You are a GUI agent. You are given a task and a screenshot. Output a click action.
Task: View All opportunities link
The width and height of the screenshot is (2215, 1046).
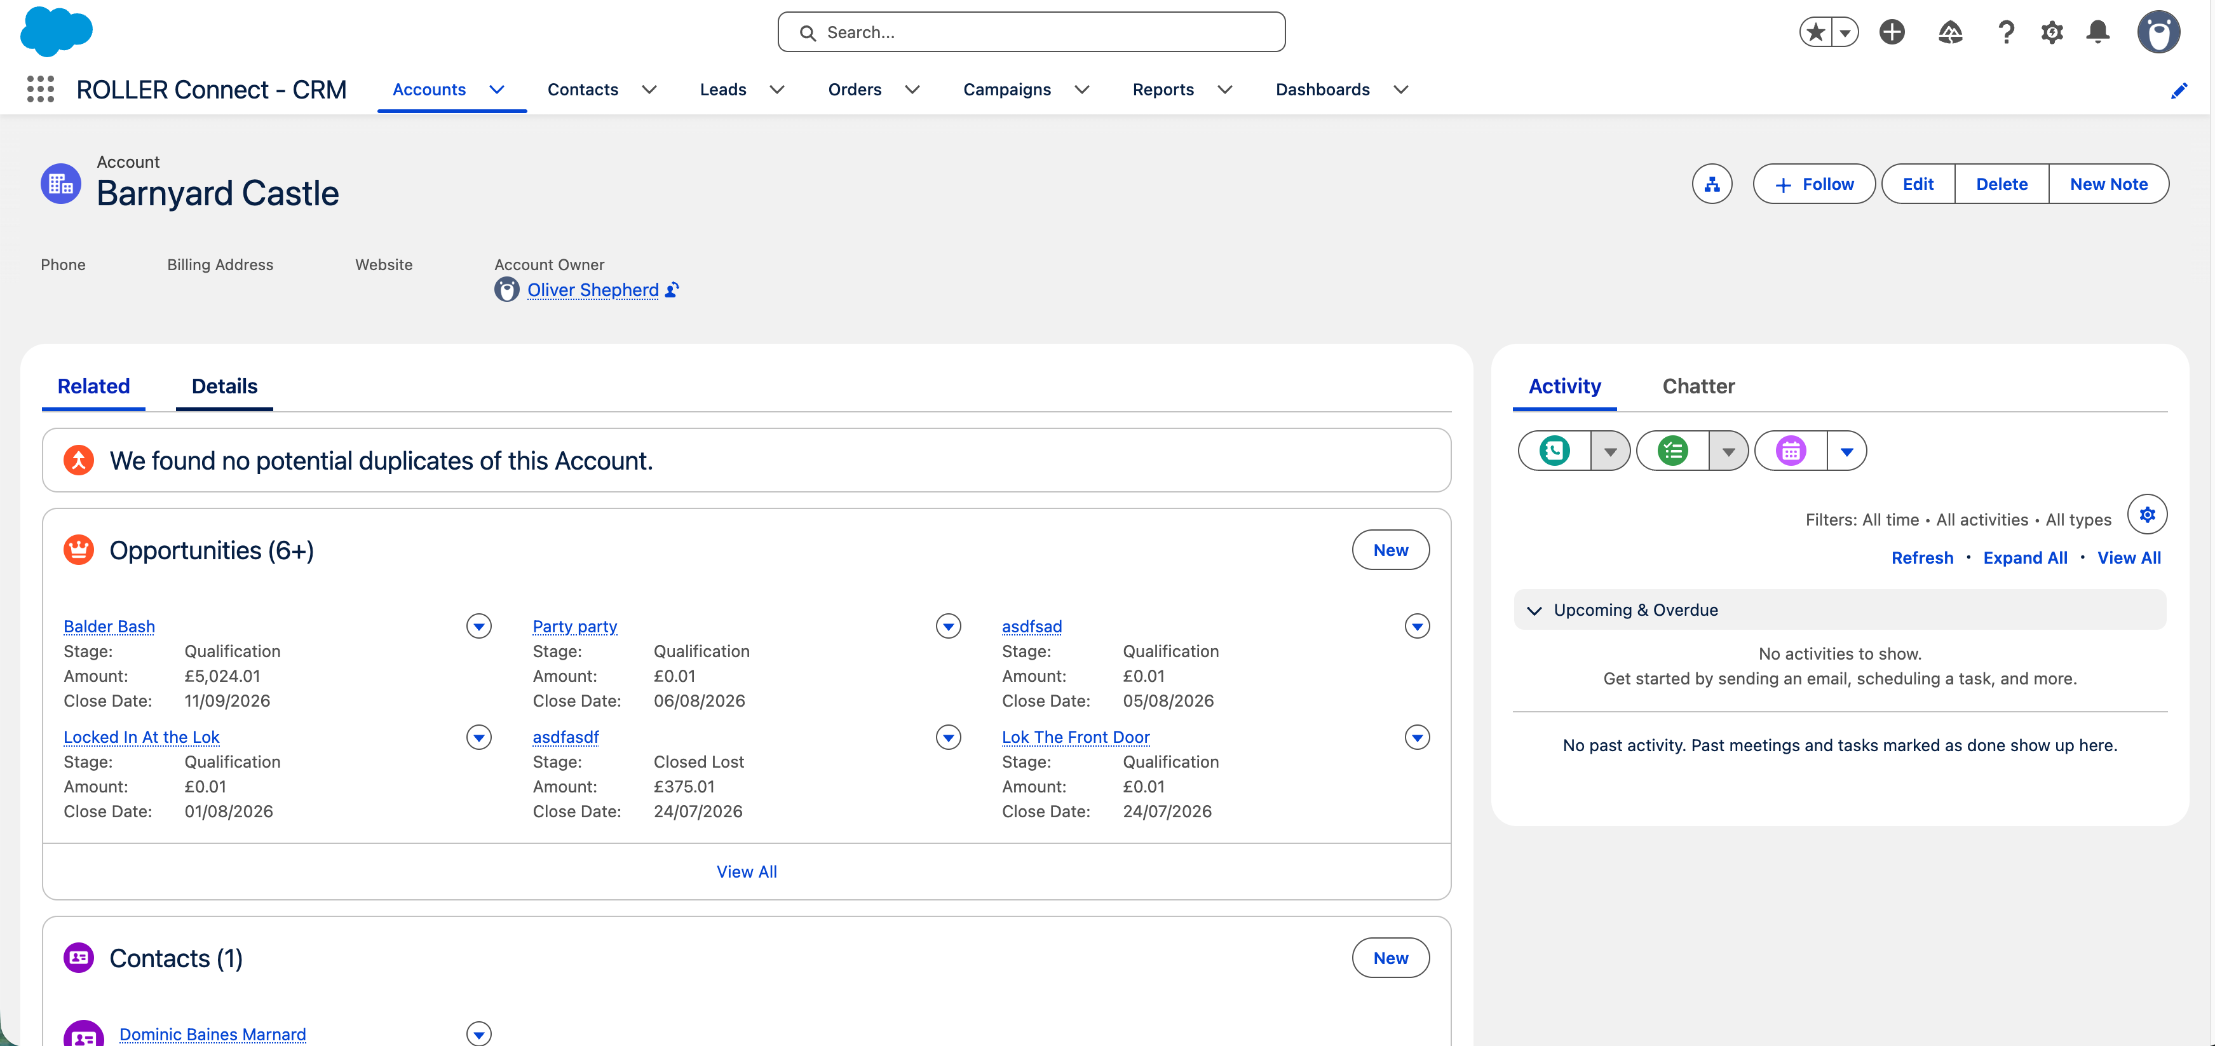[x=747, y=871]
